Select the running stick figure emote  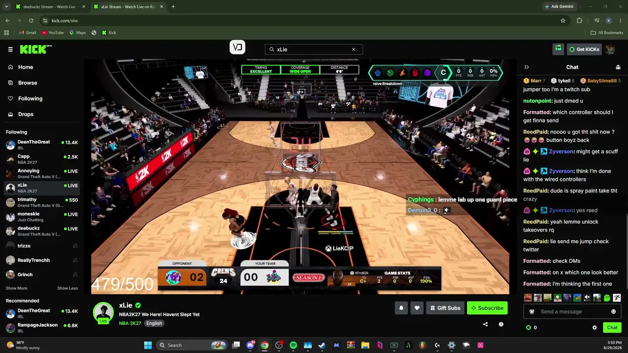617,298
